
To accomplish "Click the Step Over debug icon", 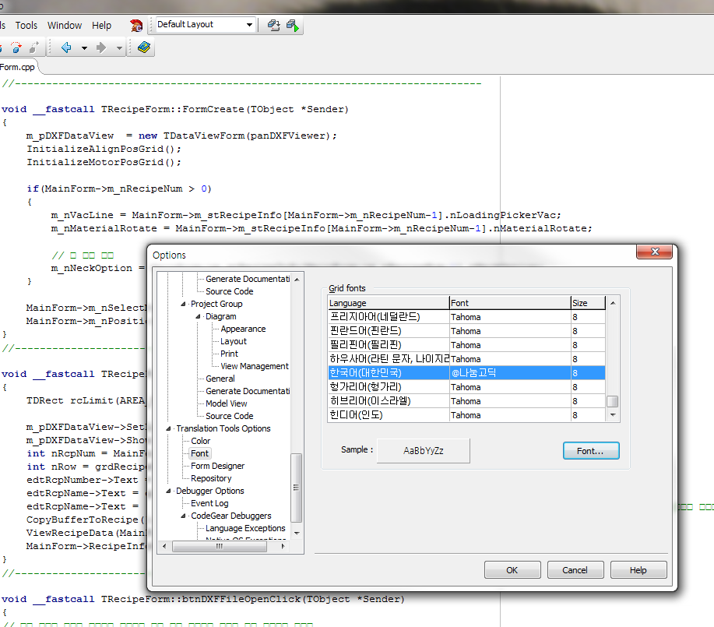I will (16, 48).
